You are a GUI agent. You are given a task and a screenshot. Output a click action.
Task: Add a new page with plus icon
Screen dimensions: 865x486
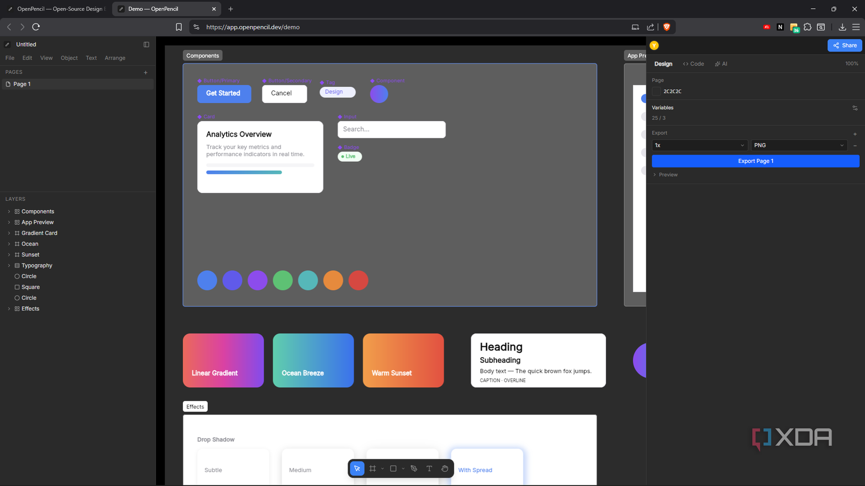[x=146, y=72]
